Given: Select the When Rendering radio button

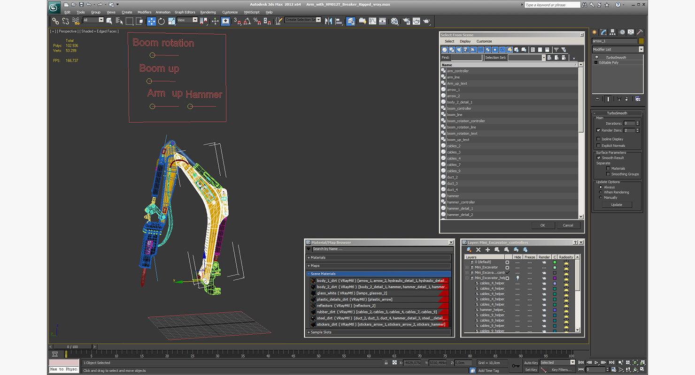Looking at the screenshot, I should tap(601, 192).
